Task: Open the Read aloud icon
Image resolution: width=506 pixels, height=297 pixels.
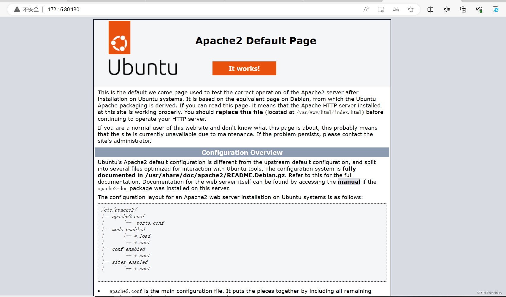Action: 366,9
